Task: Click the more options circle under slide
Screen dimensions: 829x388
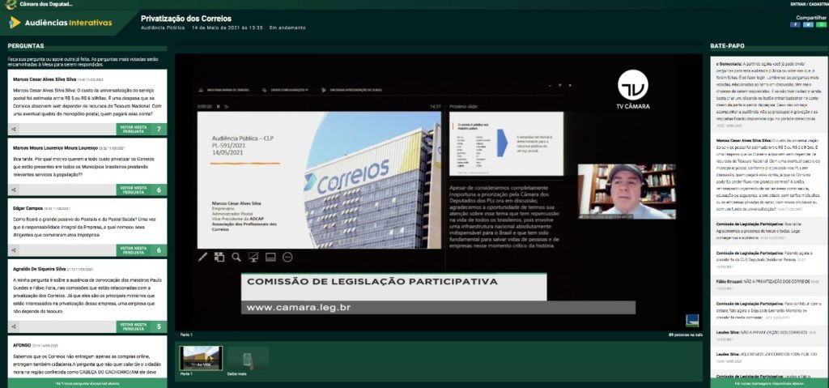Action: coord(287,257)
